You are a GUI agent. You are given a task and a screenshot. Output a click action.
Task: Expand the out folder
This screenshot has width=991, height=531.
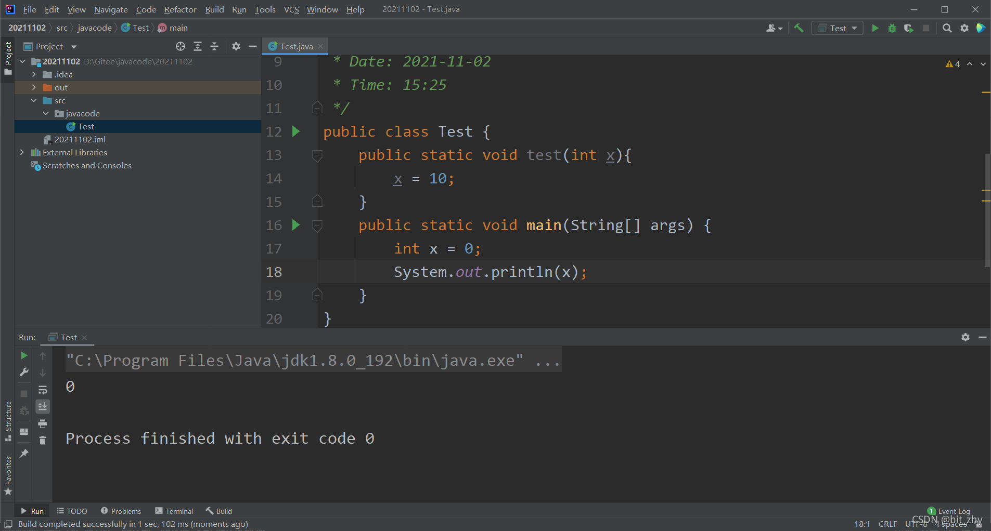pyautogui.click(x=34, y=87)
